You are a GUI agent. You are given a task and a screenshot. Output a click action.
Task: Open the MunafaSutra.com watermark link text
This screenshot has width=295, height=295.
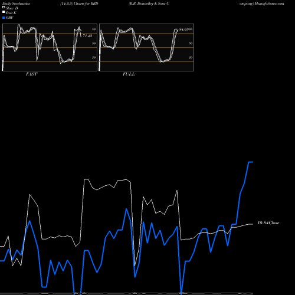(269, 4)
